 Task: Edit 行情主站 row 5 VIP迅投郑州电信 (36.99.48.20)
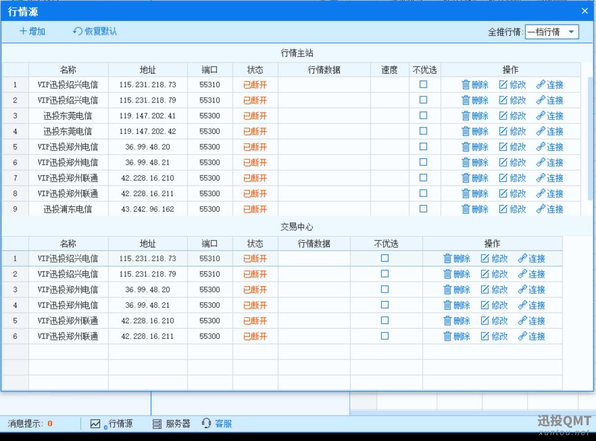(x=513, y=147)
